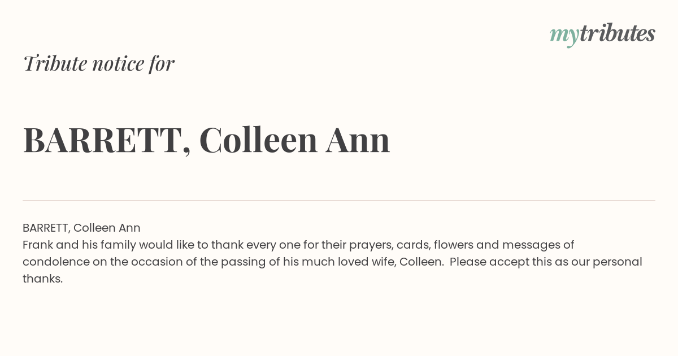Click the word "cards" in the notice
Image resolution: width=678 pixels, height=356 pixels.
click(x=412, y=245)
